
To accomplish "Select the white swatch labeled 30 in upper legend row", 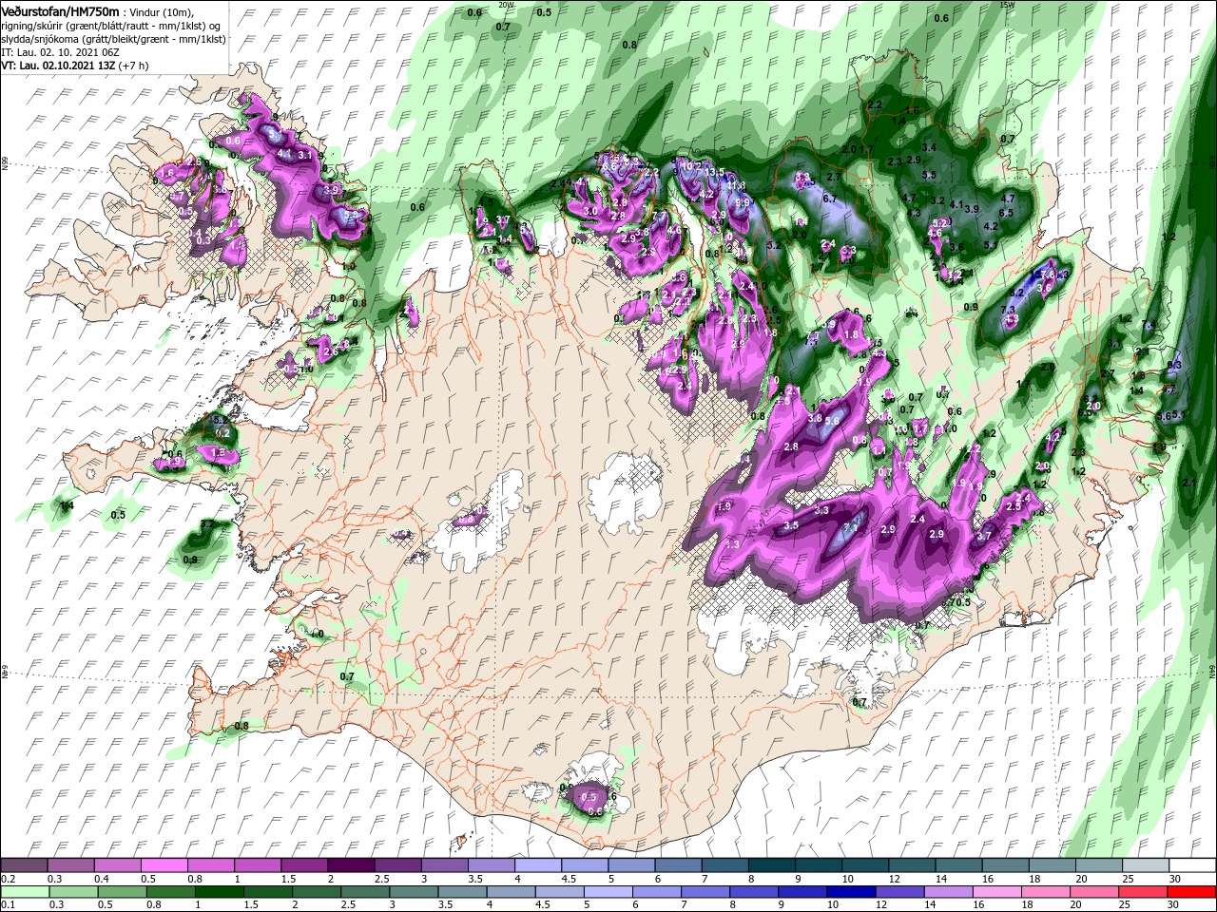I will 1192,865.
